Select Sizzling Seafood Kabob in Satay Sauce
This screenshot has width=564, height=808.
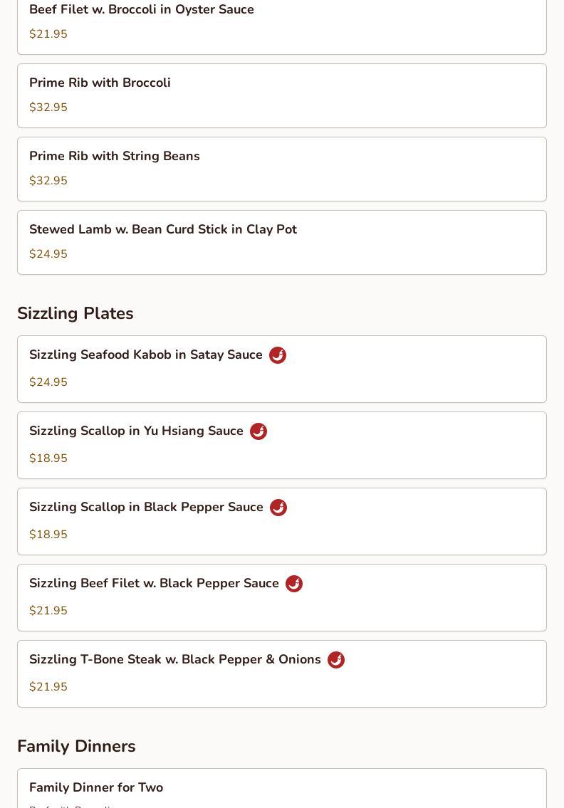coord(146,355)
